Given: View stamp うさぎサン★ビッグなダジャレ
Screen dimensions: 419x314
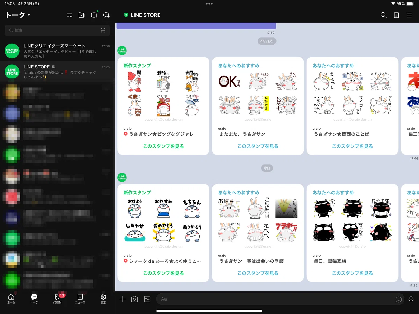Looking at the screenshot, I should point(163,146).
